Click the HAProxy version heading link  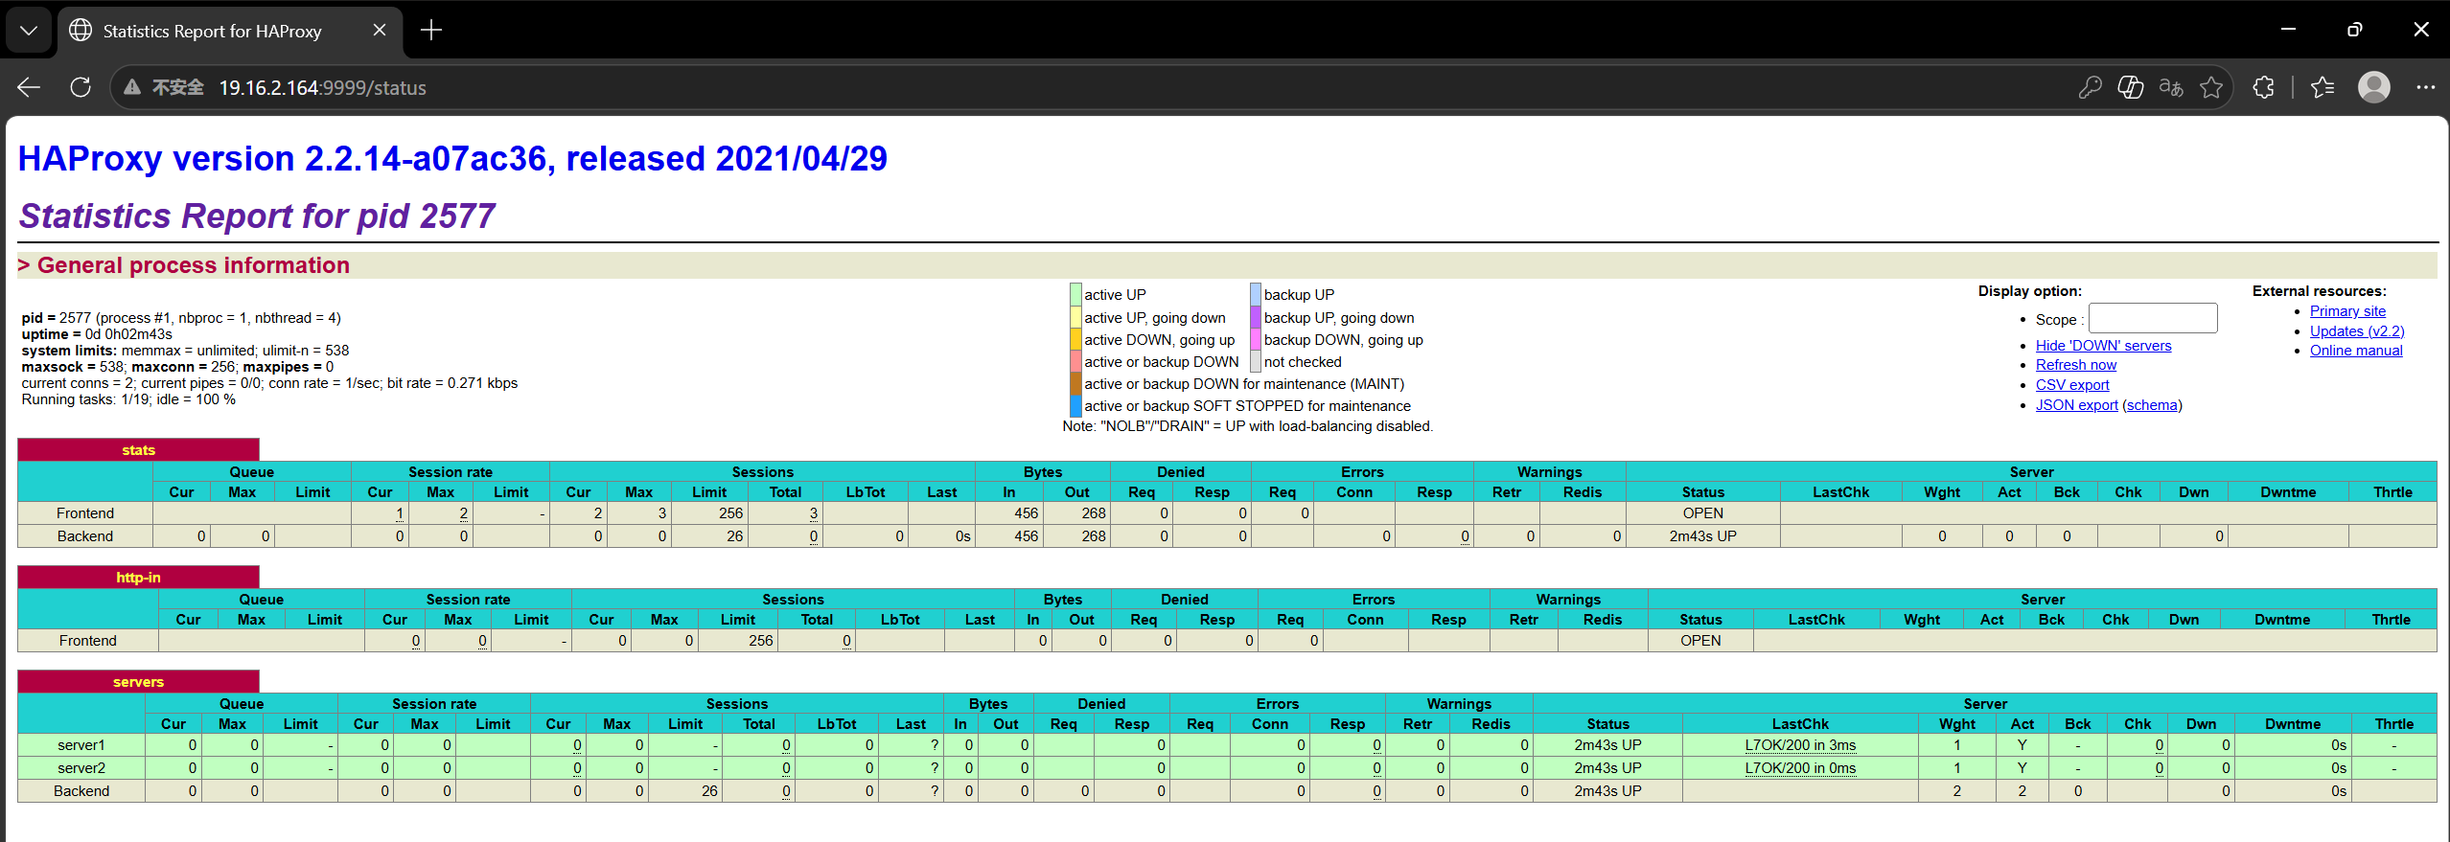452,158
